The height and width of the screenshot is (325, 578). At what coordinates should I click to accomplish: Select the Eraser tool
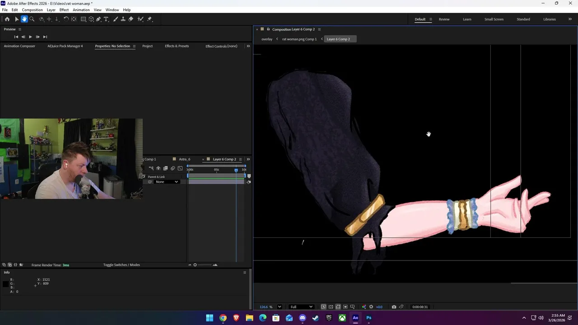coord(131,19)
